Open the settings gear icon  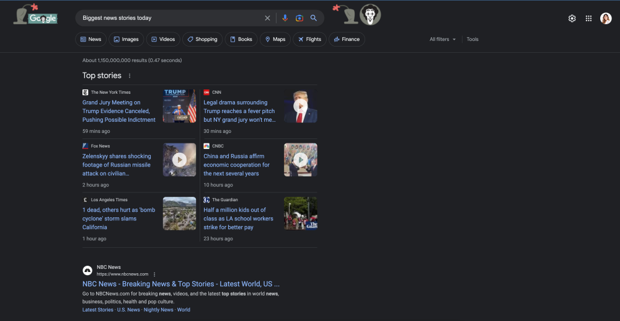(572, 19)
